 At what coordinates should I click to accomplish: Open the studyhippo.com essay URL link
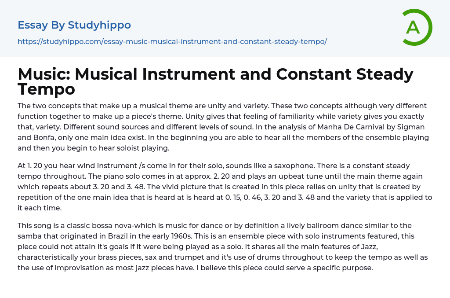tap(172, 42)
